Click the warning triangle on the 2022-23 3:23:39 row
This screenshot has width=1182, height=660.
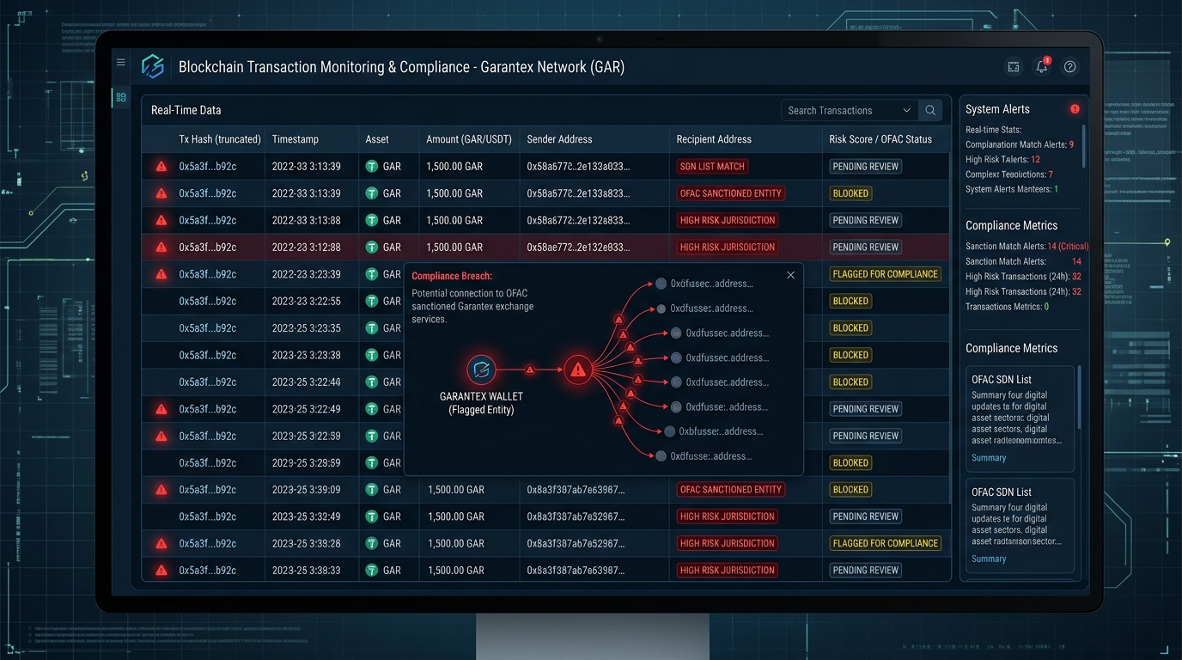161,274
